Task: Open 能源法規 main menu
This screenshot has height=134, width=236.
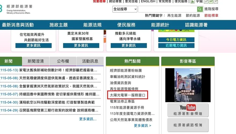Action: click(x=93, y=25)
